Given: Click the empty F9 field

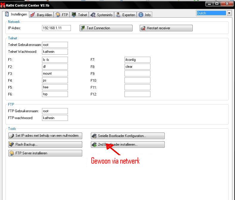Looking at the screenshot, I should click(x=137, y=73).
